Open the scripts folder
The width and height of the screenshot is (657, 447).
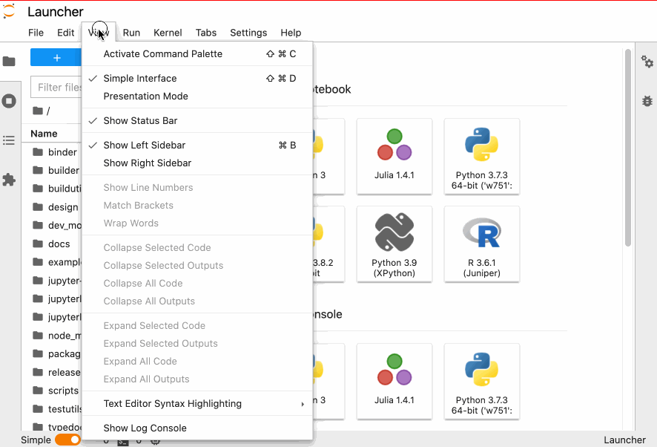tap(53, 391)
